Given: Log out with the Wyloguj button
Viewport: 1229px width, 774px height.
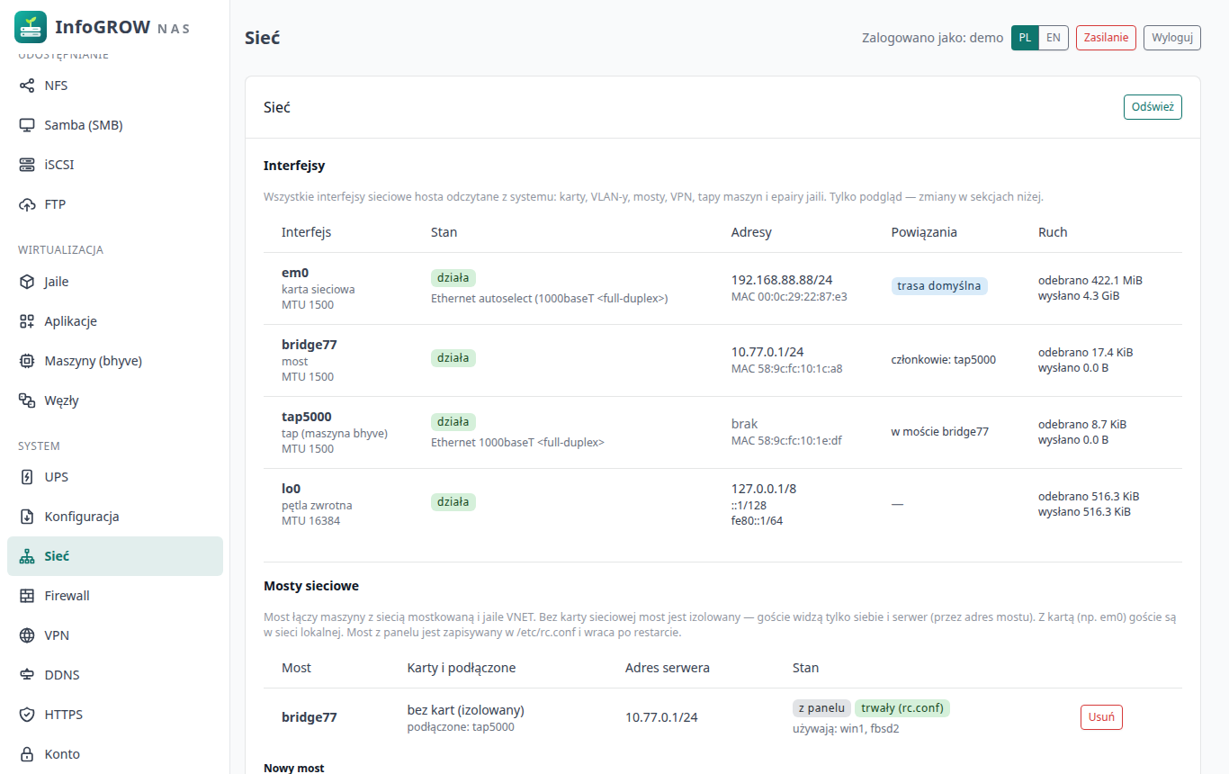Looking at the screenshot, I should [1172, 38].
